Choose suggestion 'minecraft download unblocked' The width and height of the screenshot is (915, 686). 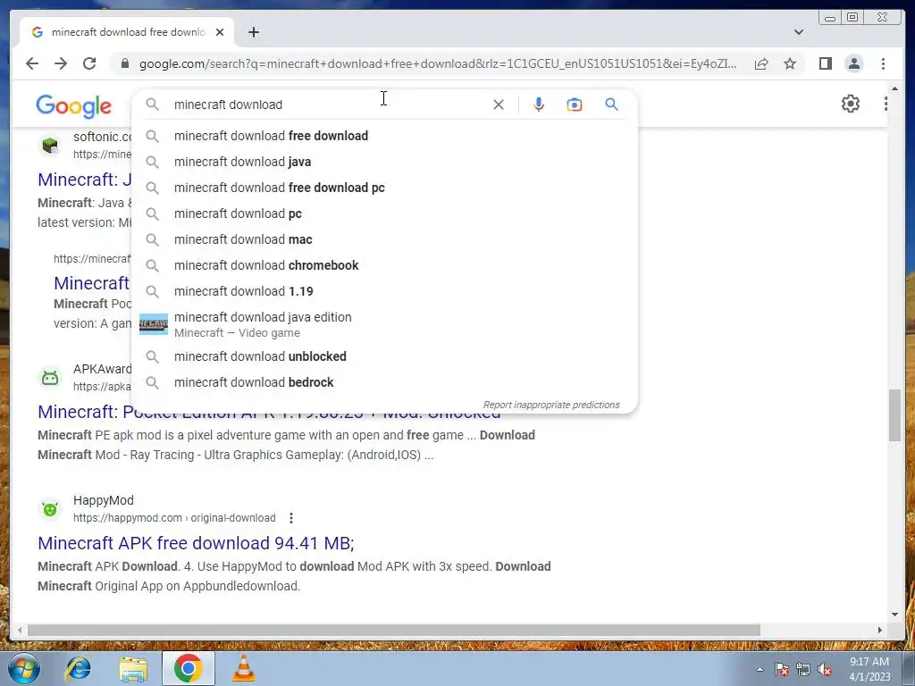point(384,356)
